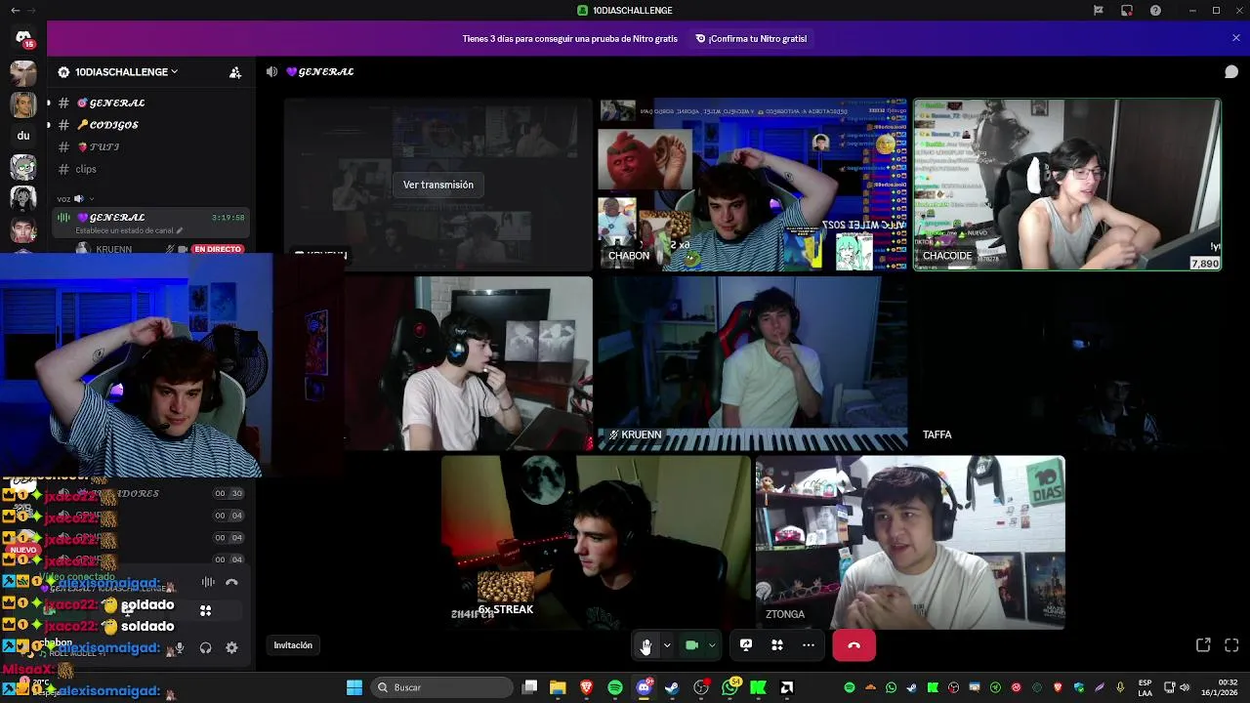Open Steam from the taskbar
Screen dimensions: 1250x703
(672, 687)
